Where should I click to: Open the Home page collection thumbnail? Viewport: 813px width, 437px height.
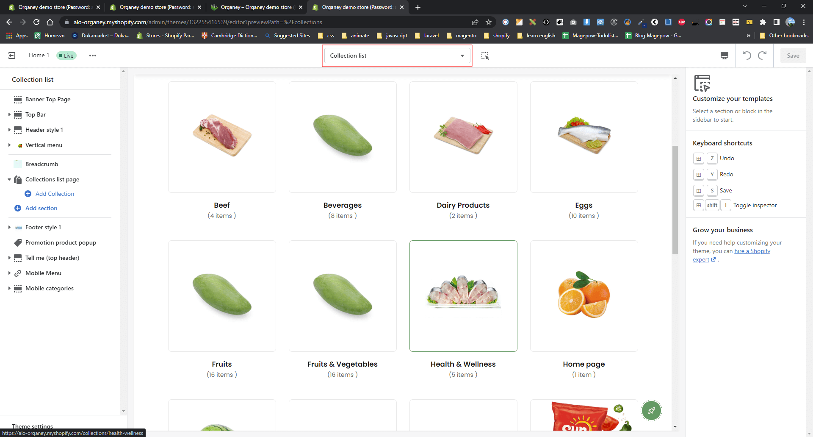coord(583,296)
